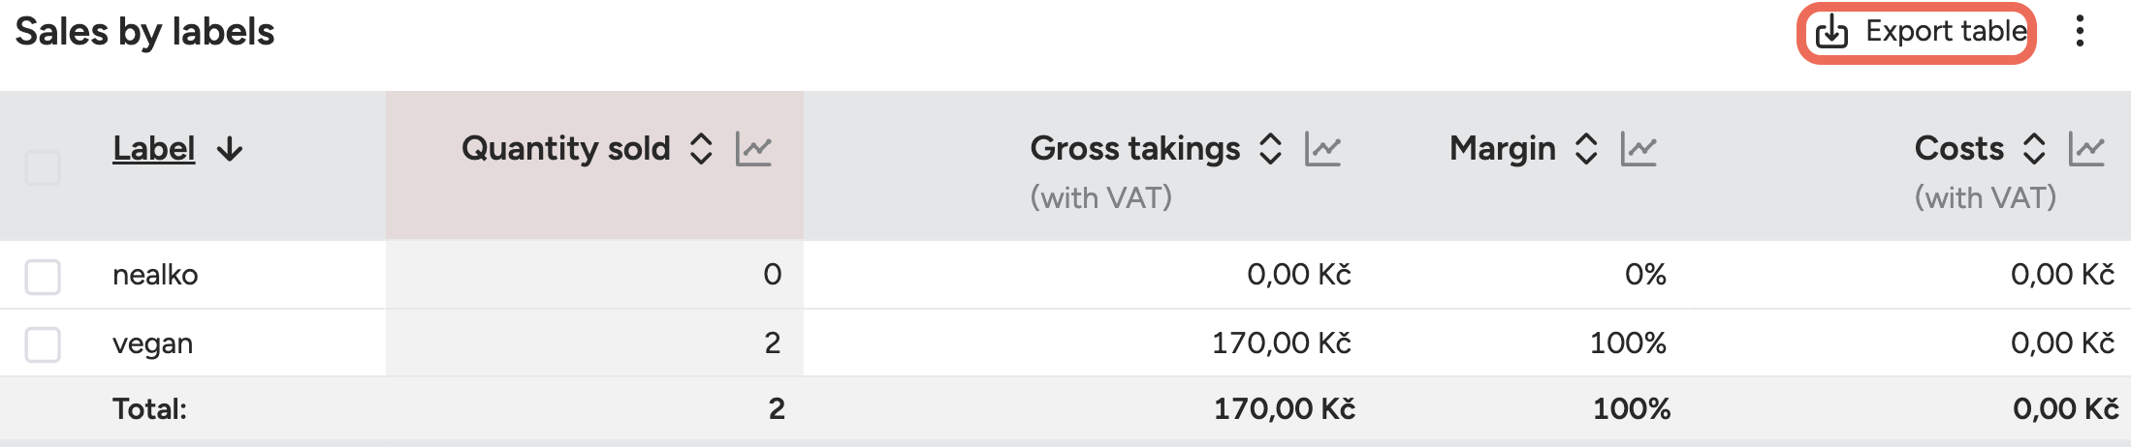The image size is (2131, 447).
Task: Click the Export table button label
Action: pyautogui.click(x=1946, y=32)
